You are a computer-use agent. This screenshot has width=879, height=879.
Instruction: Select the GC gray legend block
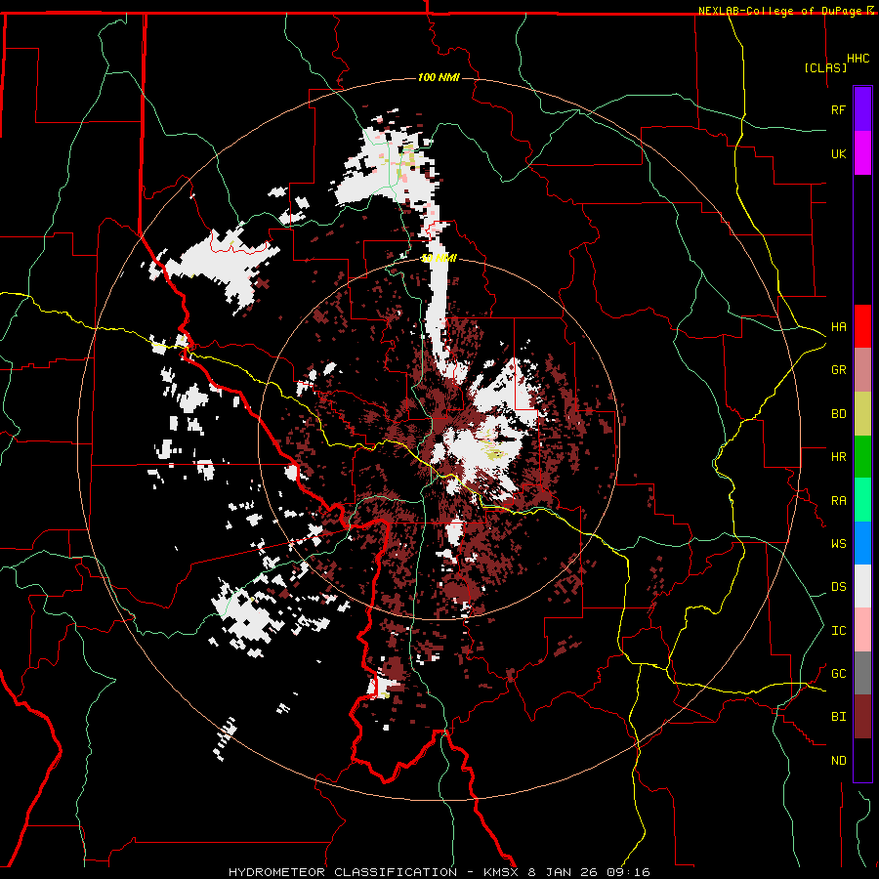(x=862, y=673)
